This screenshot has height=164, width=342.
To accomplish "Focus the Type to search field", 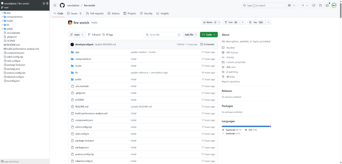I will [x=263, y=5].
